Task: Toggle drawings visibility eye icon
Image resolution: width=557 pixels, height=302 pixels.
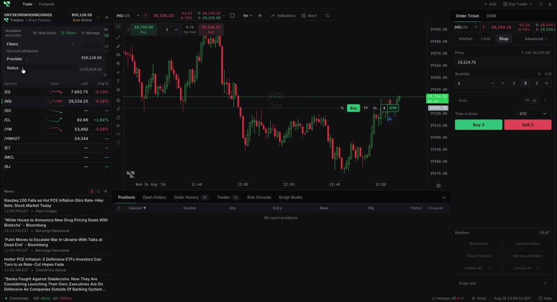Action: 118,126
